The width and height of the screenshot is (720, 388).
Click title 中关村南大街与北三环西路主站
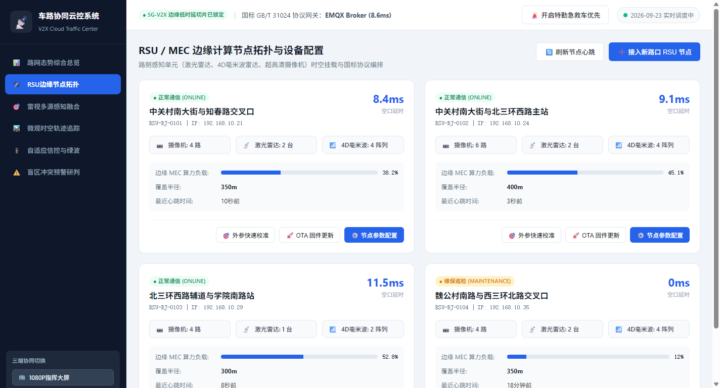(x=491, y=112)
